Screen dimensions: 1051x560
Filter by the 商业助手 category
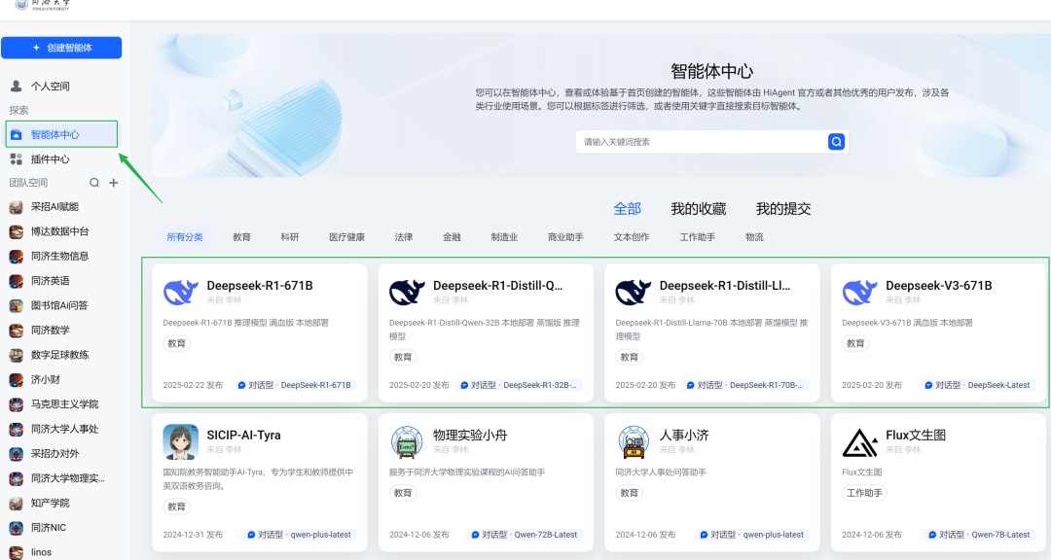tap(565, 237)
